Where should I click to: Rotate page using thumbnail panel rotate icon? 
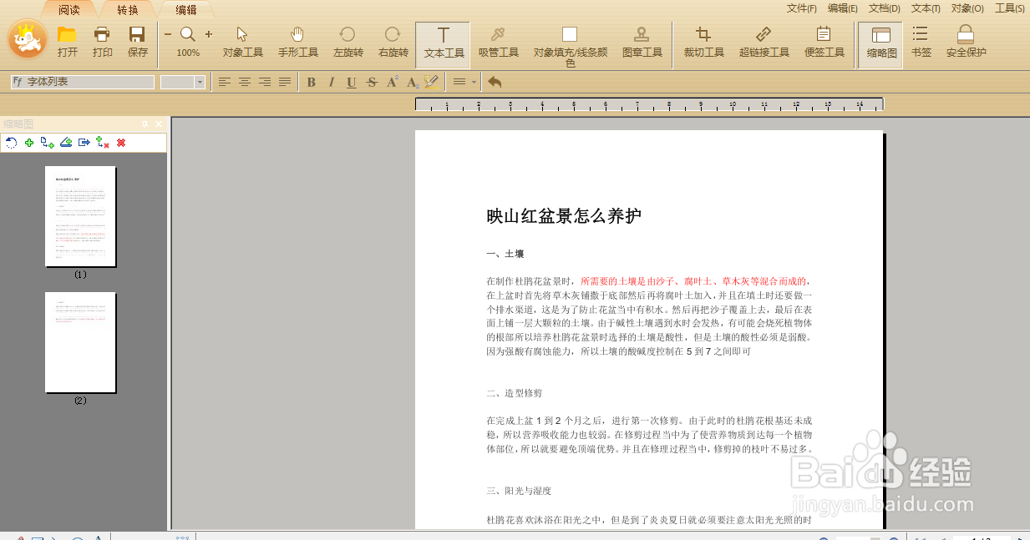tap(11, 142)
